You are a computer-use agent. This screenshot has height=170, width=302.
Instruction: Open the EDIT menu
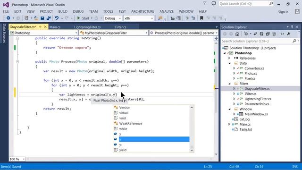tap(18, 11)
